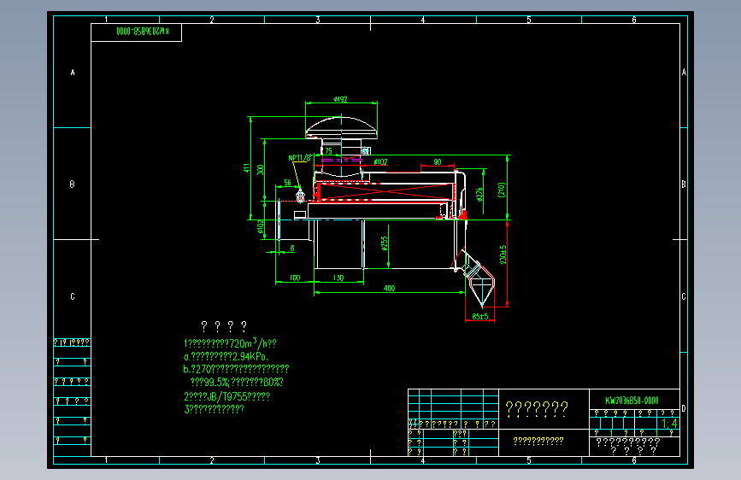Click the 75 dimension near the neck
The height and width of the screenshot is (480, 741).
click(x=328, y=151)
